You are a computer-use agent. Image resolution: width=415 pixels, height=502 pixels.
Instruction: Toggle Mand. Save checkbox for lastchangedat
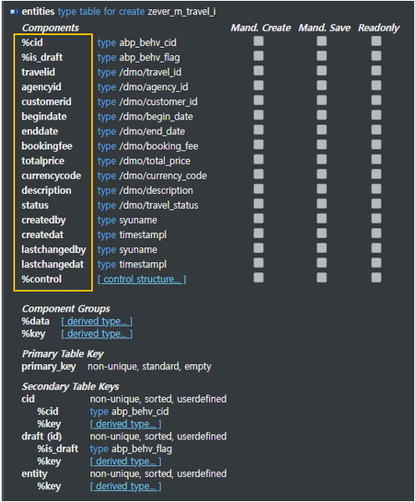point(321,263)
